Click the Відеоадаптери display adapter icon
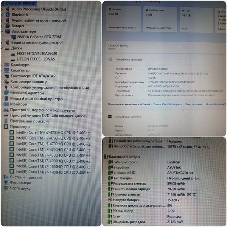Image resolution: width=227 pixels, height=227 pixels. point(8,31)
